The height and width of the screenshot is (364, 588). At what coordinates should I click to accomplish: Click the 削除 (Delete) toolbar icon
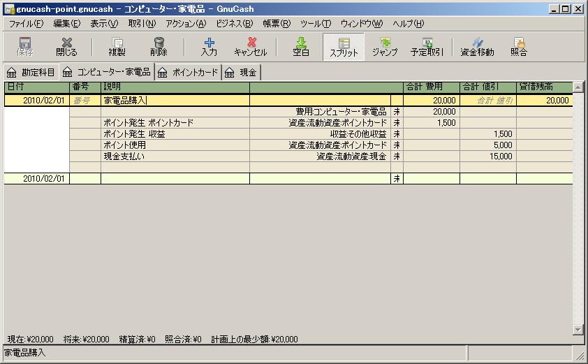(x=159, y=47)
